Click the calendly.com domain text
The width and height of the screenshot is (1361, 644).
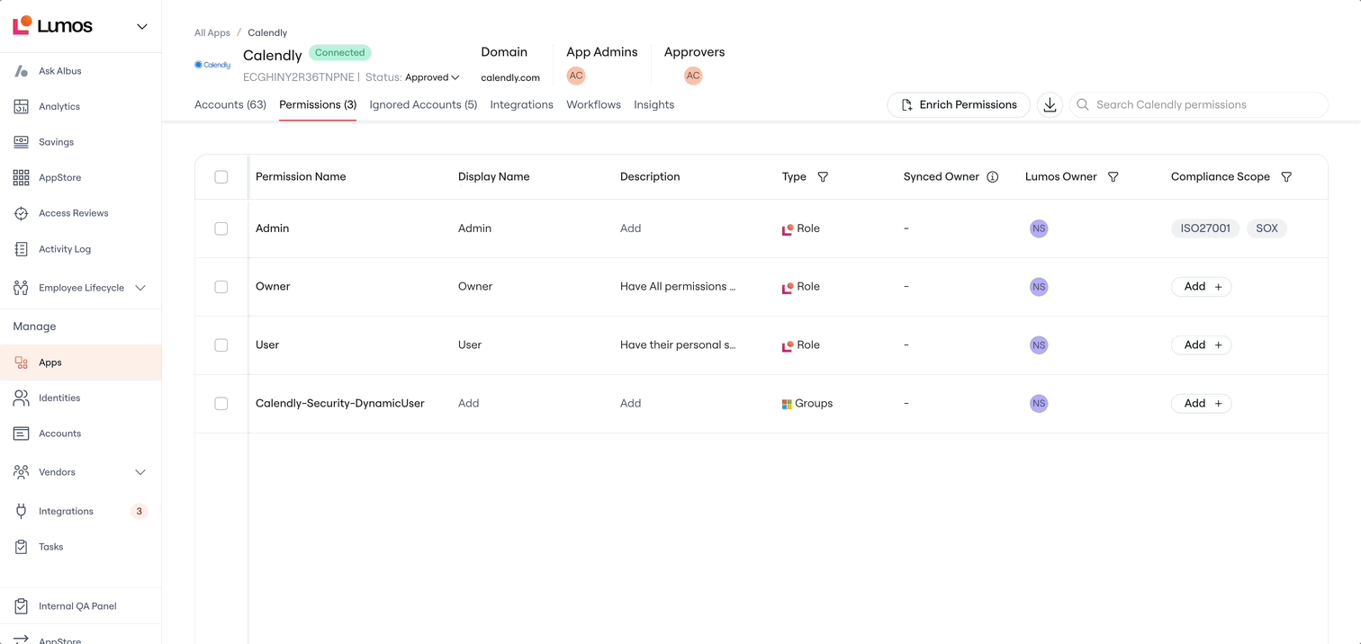510,77
